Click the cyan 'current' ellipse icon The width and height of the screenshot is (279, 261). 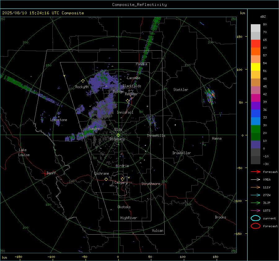pos(255,218)
